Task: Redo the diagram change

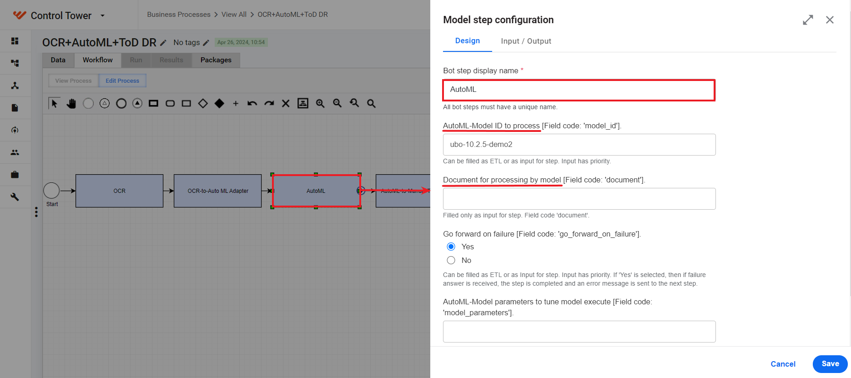Action: [269, 103]
